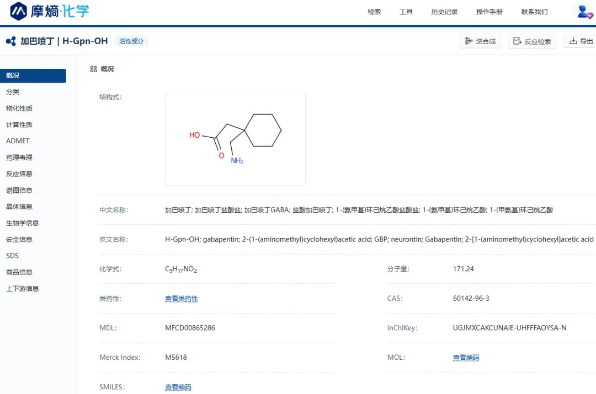Click the 逆合成 retrosynthesis button
The width and height of the screenshot is (596, 394).
[480, 41]
